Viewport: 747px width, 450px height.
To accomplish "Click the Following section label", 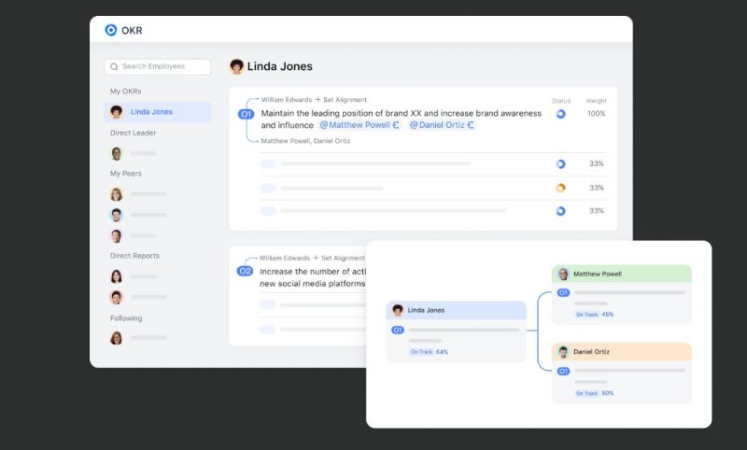I will (x=126, y=318).
